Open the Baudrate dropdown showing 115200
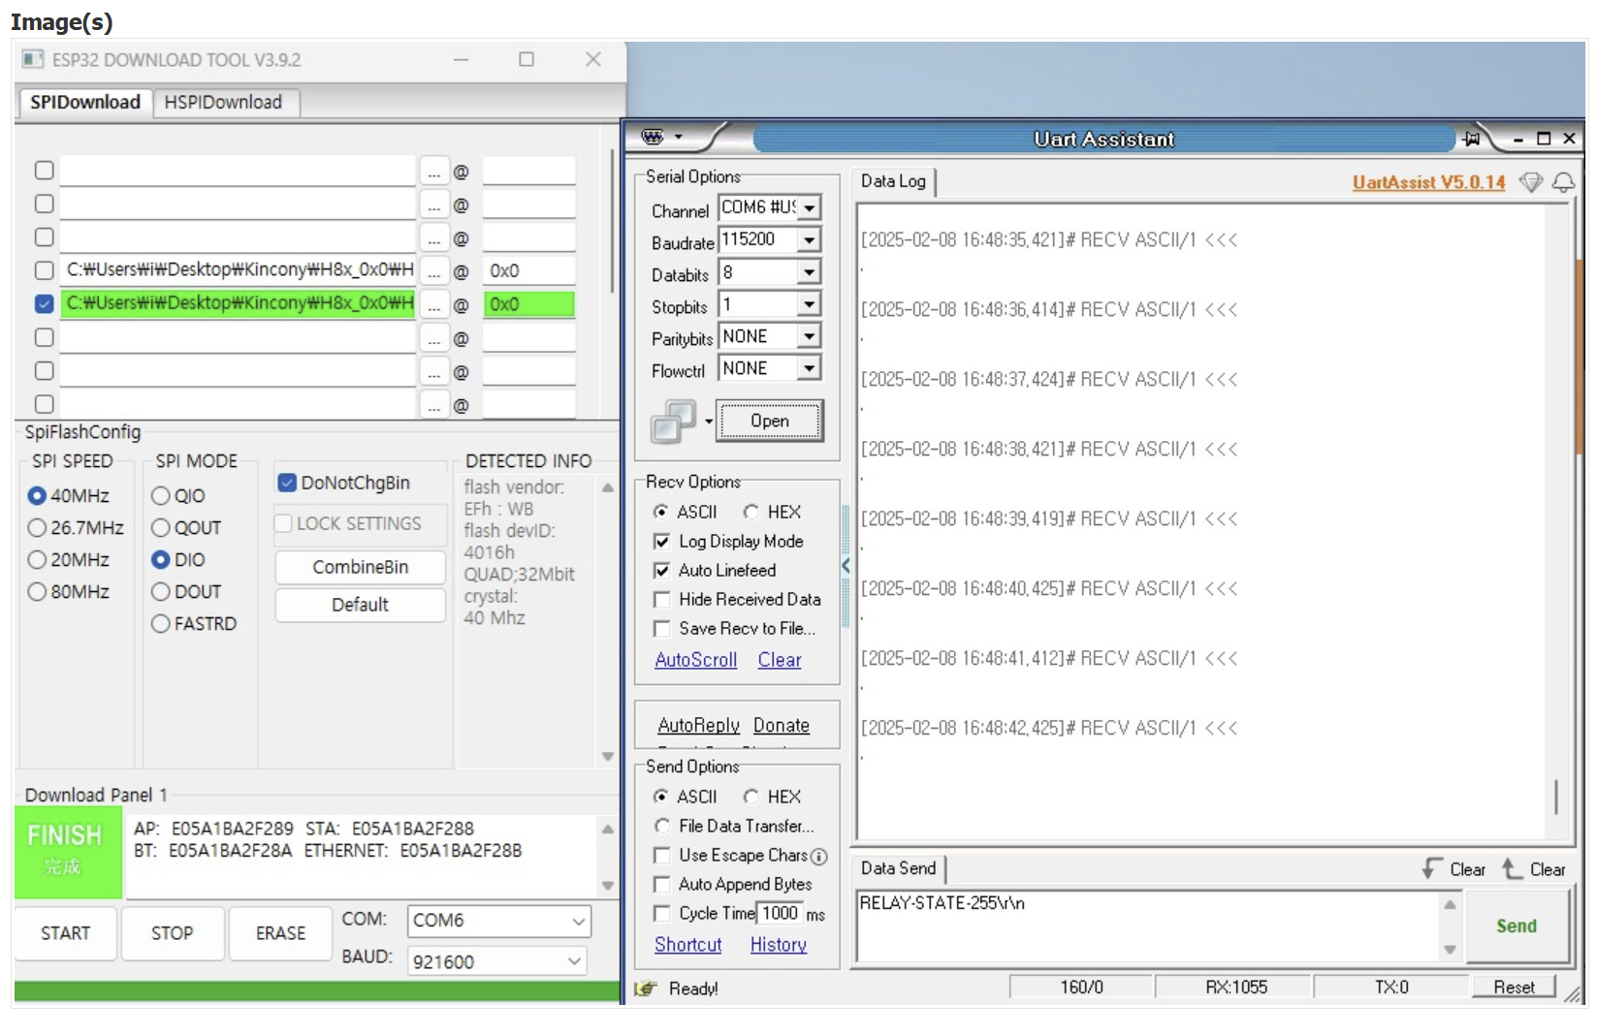 pyautogui.click(x=809, y=240)
